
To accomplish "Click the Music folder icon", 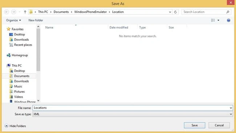I will click(11, 86).
